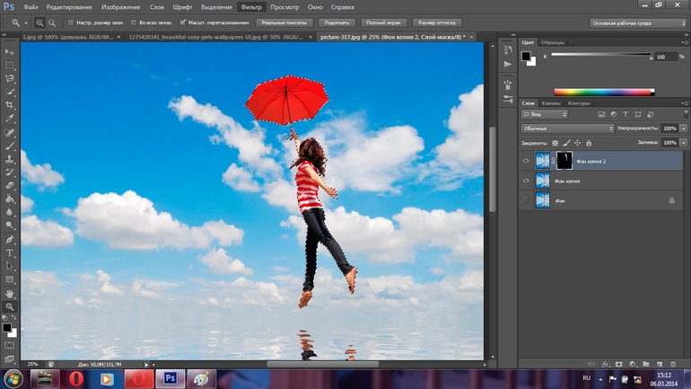Hide the Фон копия 2 layer
The image size is (691, 389).
[526, 161]
